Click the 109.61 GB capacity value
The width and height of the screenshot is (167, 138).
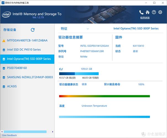tap(86, 69)
